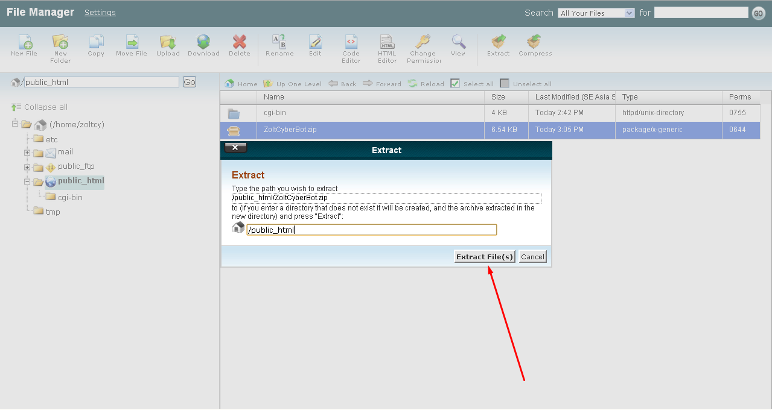This screenshot has width=772, height=410.
Task: Click the Unselect all checkbox
Action: click(505, 84)
